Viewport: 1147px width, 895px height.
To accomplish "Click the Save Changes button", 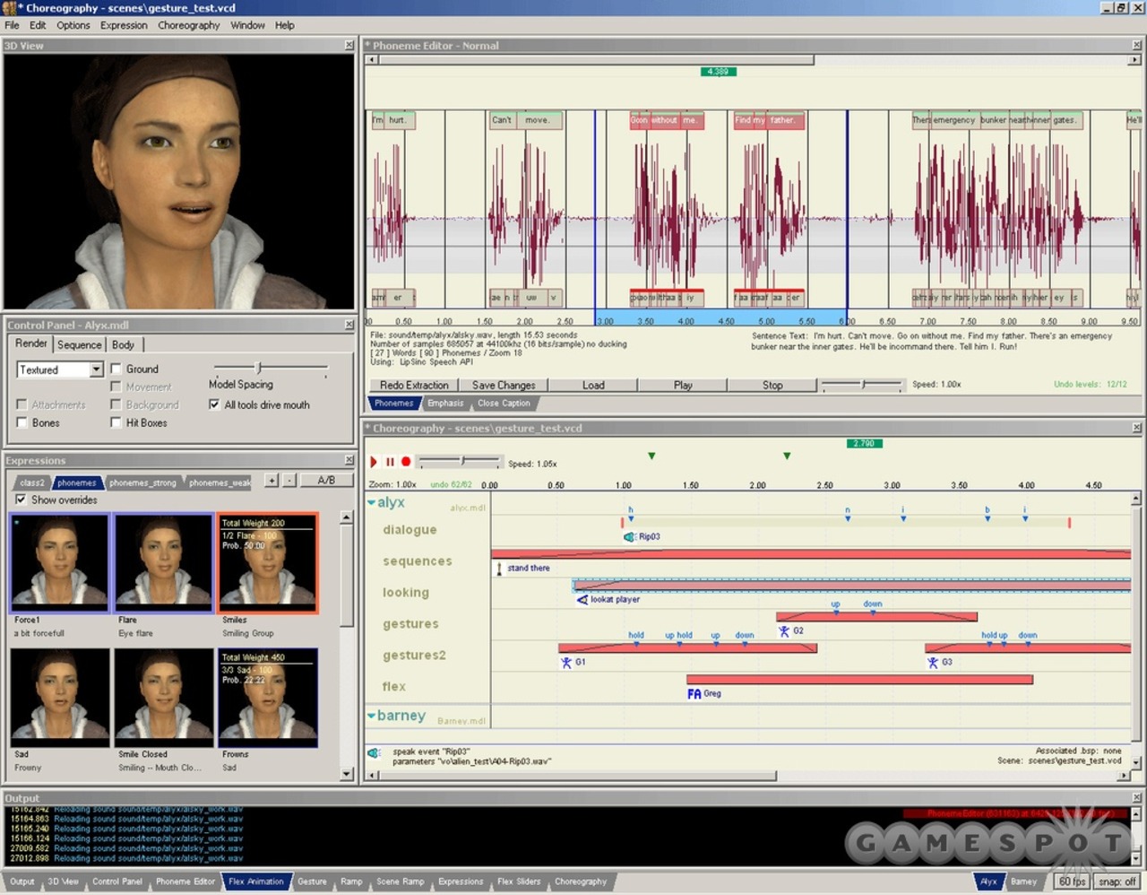I will [x=504, y=385].
